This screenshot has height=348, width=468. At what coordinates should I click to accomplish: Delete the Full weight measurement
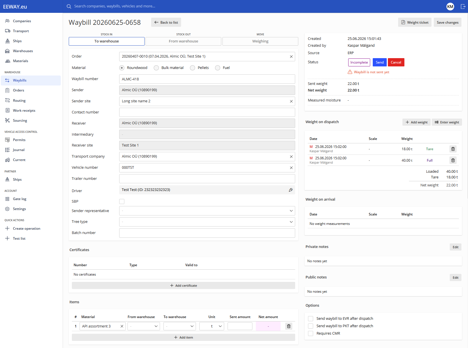(453, 160)
